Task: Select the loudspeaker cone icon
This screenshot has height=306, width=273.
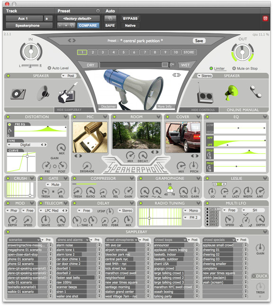Action: point(44,93)
